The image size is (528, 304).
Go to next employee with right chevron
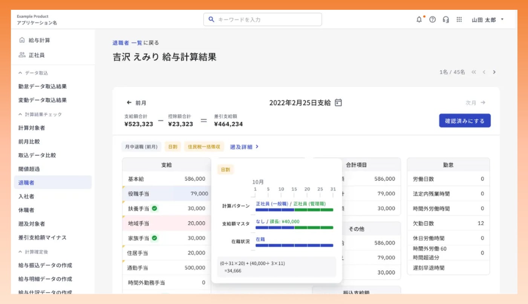[494, 72]
